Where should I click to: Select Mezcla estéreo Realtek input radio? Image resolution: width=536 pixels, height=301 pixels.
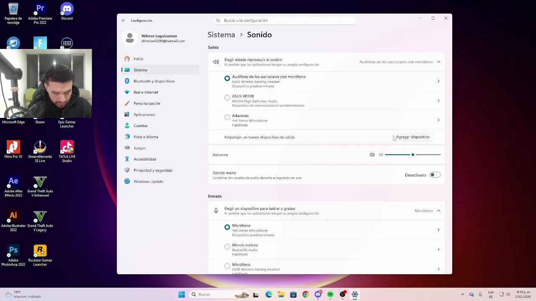227,247
